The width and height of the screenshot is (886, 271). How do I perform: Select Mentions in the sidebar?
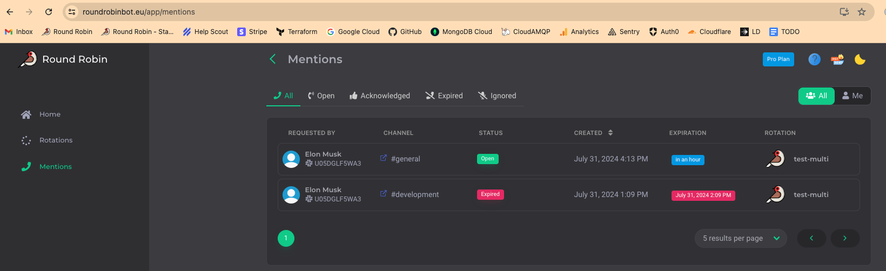(x=46, y=167)
